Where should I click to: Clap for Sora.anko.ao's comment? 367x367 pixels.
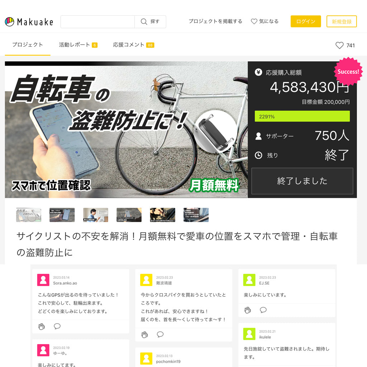(x=42, y=326)
